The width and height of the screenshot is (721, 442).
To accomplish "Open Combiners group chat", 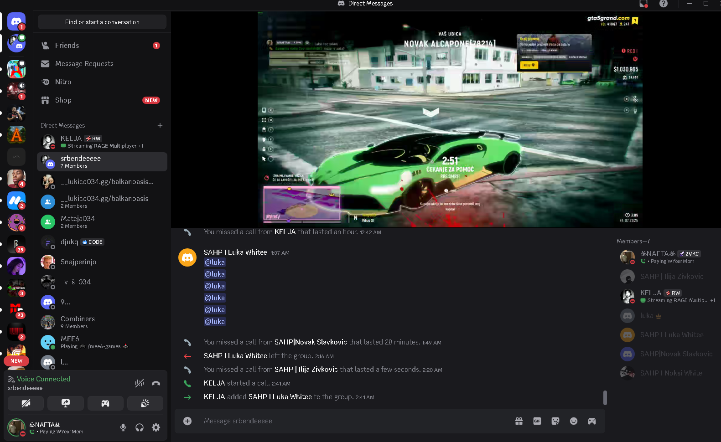I will click(x=102, y=322).
